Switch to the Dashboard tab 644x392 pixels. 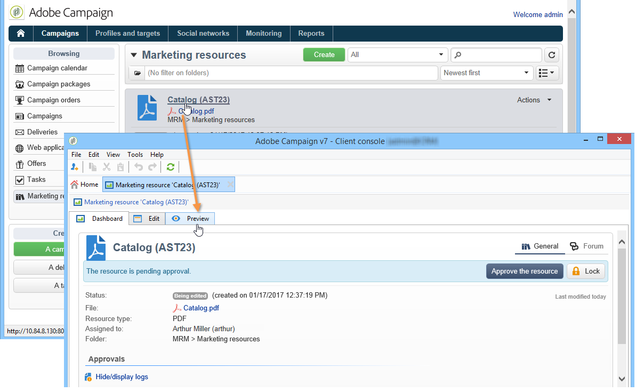(99, 219)
